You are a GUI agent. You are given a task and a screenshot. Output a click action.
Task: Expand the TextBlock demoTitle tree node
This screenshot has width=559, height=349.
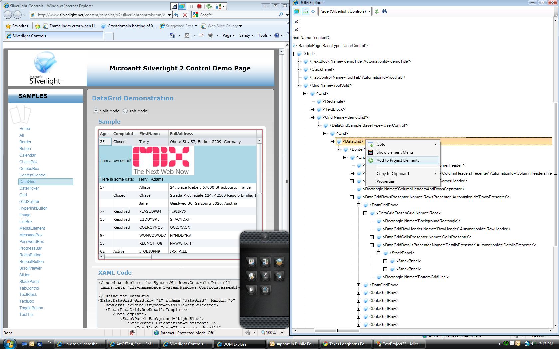(298, 61)
